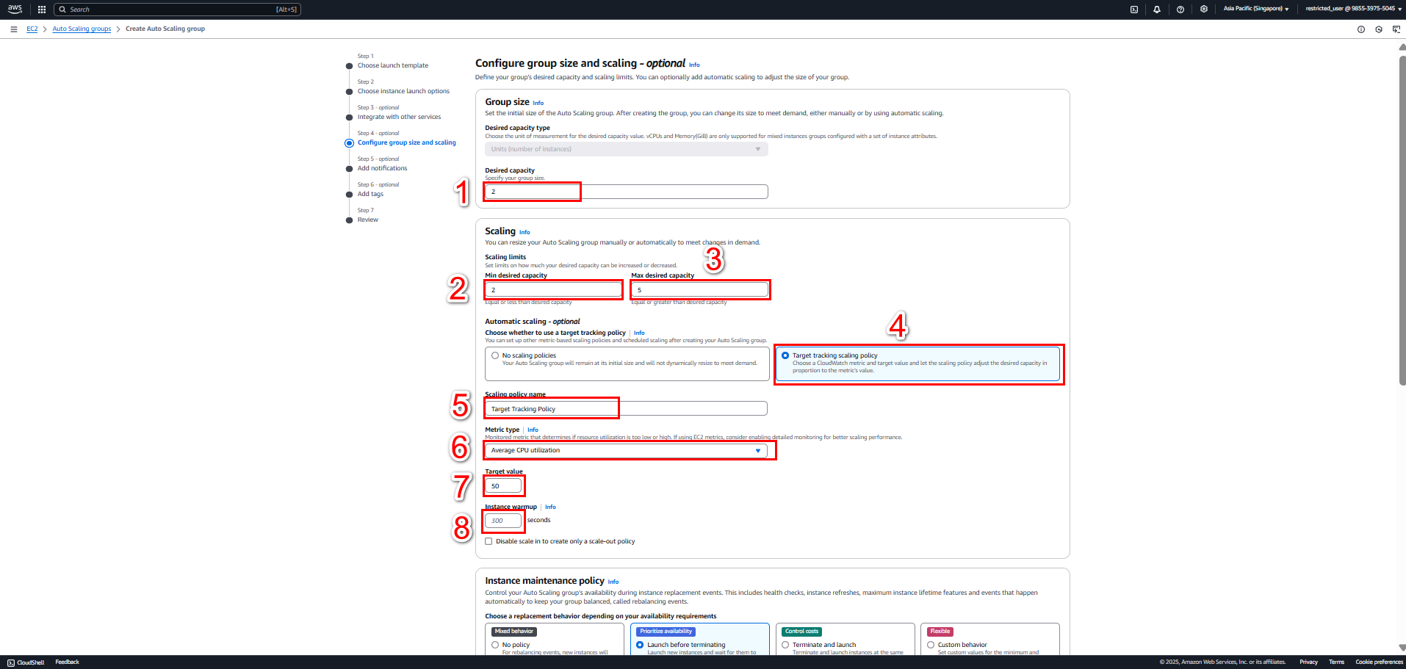Open the Desired capacity type dropdown

(626, 149)
